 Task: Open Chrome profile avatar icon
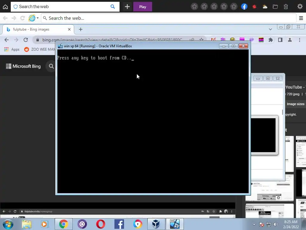tap(290, 40)
